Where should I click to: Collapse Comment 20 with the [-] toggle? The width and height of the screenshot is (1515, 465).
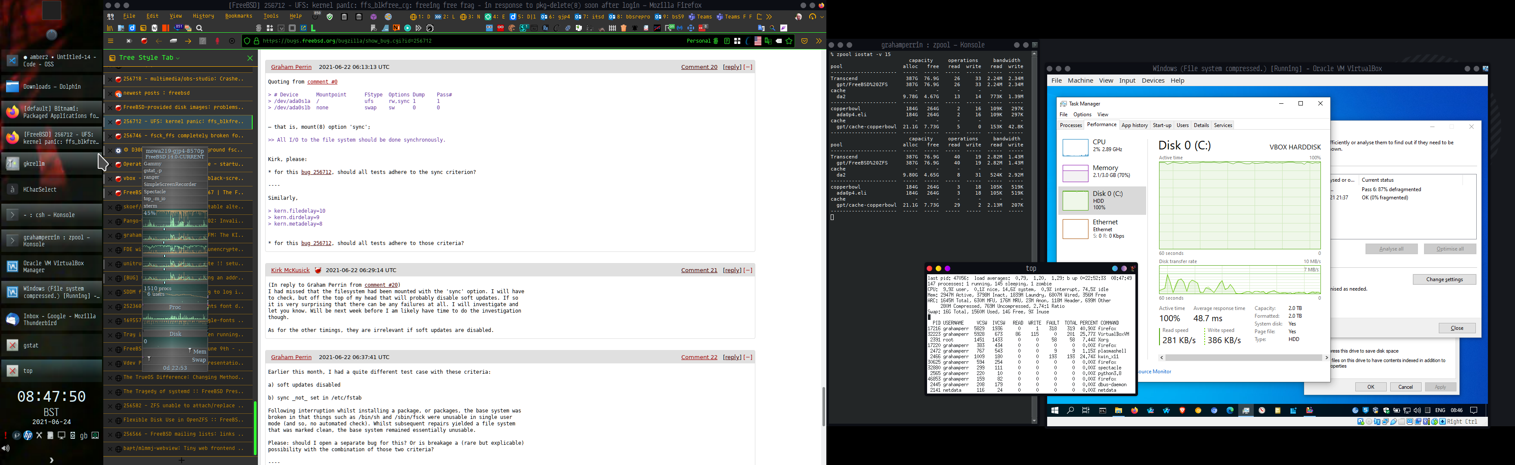(x=748, y=67)
